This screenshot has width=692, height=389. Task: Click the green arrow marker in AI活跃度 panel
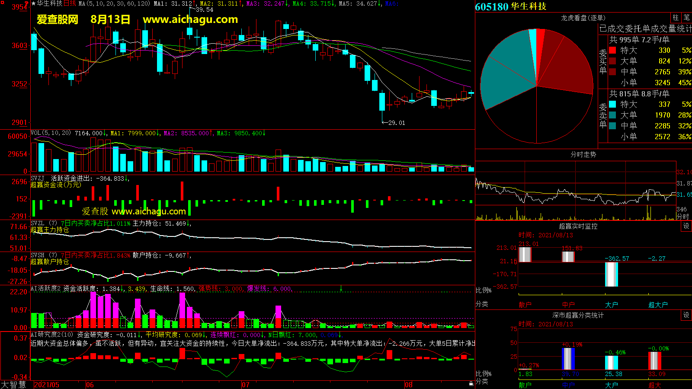pos(341,288)
